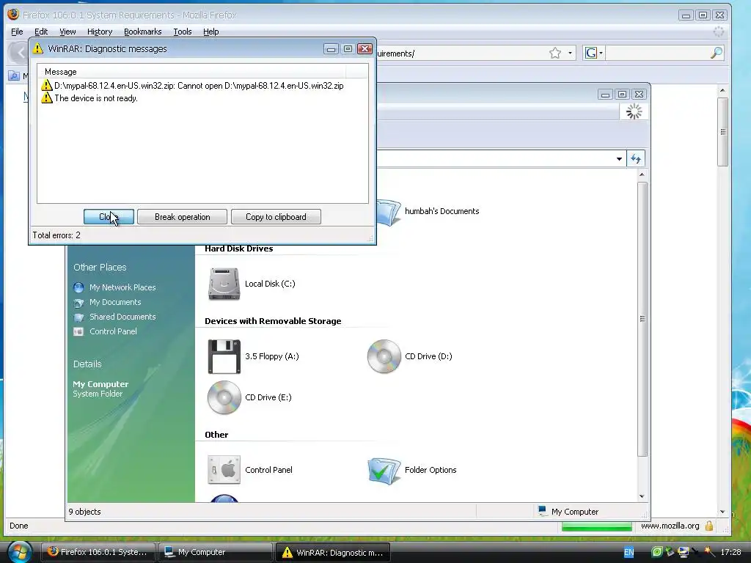Open Firefox Tools menu

pyautogui.click(x=183, y=32)
